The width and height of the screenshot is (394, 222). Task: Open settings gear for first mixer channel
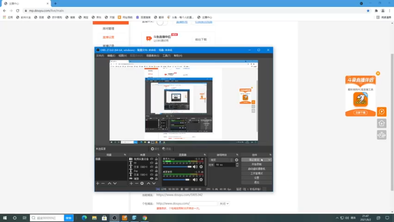201,167
